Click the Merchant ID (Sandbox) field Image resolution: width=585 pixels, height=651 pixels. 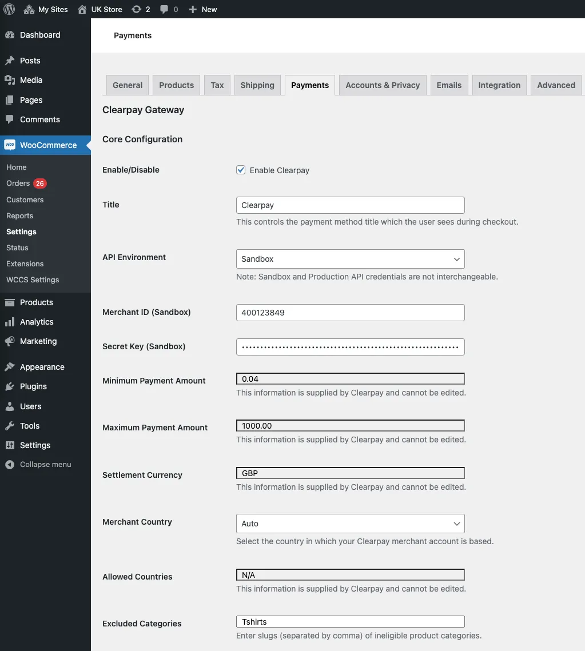click(350, 313)
